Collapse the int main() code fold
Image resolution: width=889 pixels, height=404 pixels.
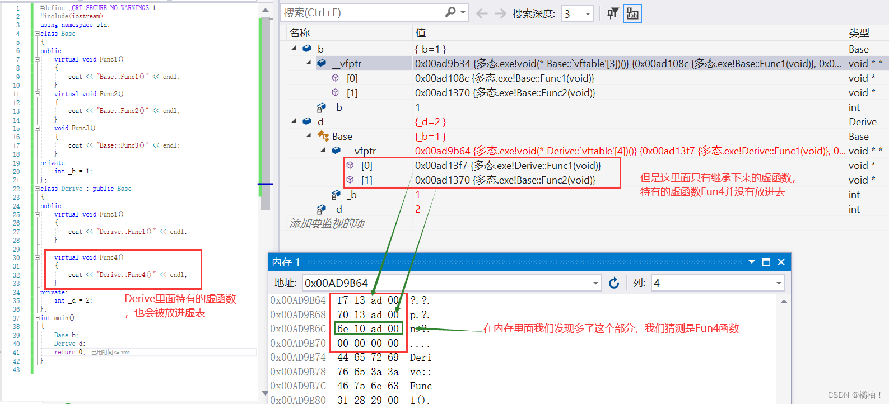pyautogui.click(x=37, y=318)
